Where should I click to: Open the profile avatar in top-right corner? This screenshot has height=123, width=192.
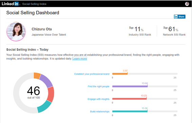point(187,4)
